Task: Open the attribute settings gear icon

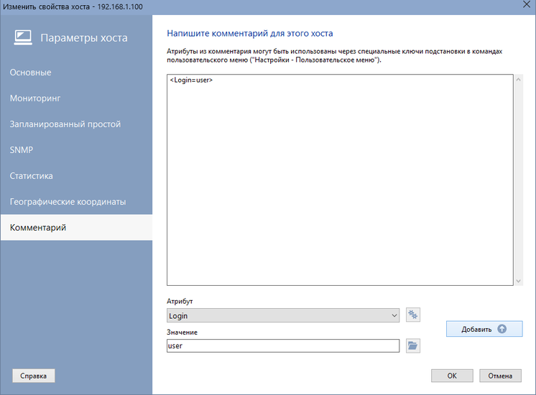Action: (413, 315)
